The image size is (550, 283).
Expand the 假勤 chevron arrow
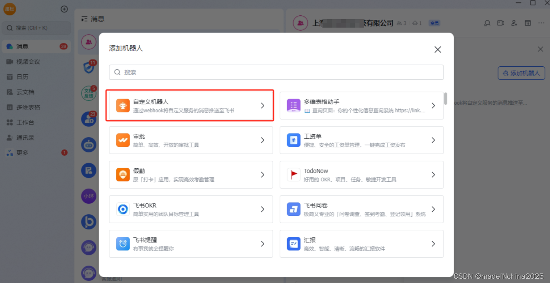[263, 174]
